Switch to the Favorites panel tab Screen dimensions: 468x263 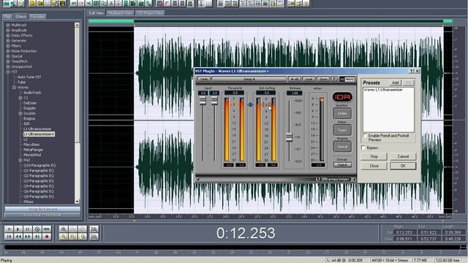pyautogui.click(x=37, y=16)
